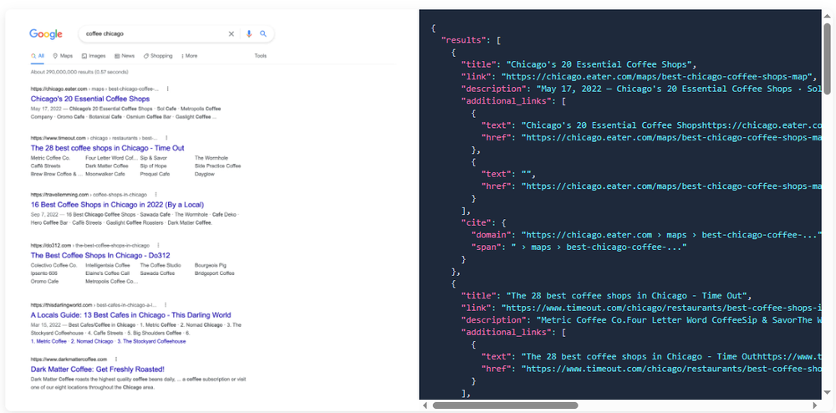Open "A Locals Guide: 13 Best Cafes" result
Viewport: 836px width, 413px height.
click(130, 315)
